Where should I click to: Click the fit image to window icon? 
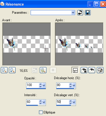pos(35,70)
